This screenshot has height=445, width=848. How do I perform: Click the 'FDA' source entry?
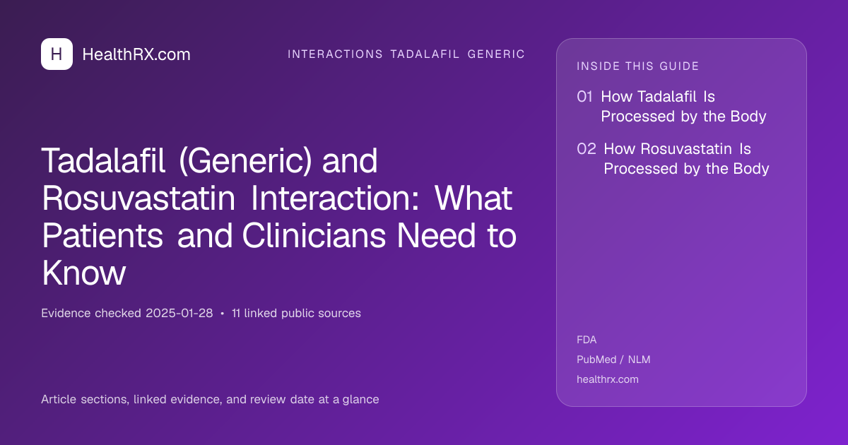point(587,340)
